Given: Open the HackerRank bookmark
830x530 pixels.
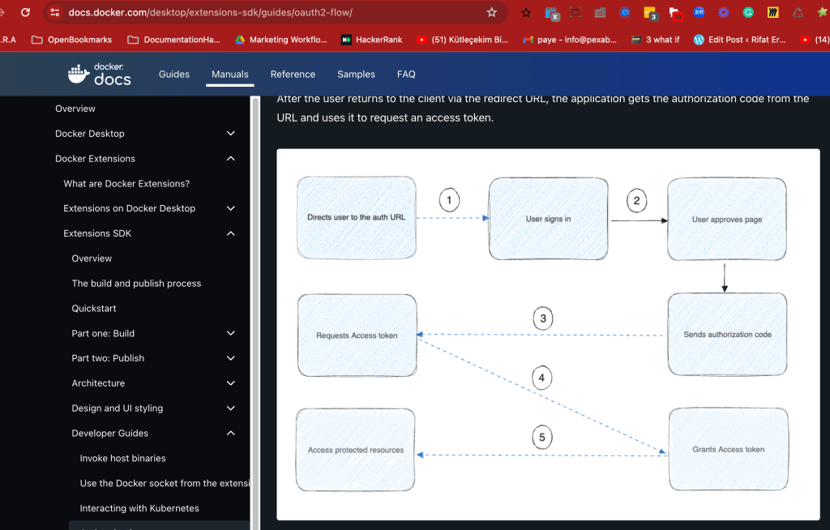Looking at the screenshot, I should (x=371, y=40).
